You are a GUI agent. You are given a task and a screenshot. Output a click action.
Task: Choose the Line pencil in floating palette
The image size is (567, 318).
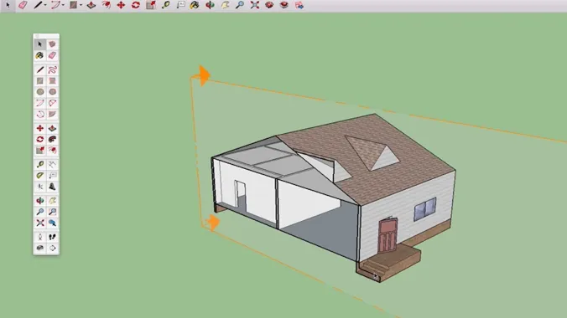tap(40, 69)
